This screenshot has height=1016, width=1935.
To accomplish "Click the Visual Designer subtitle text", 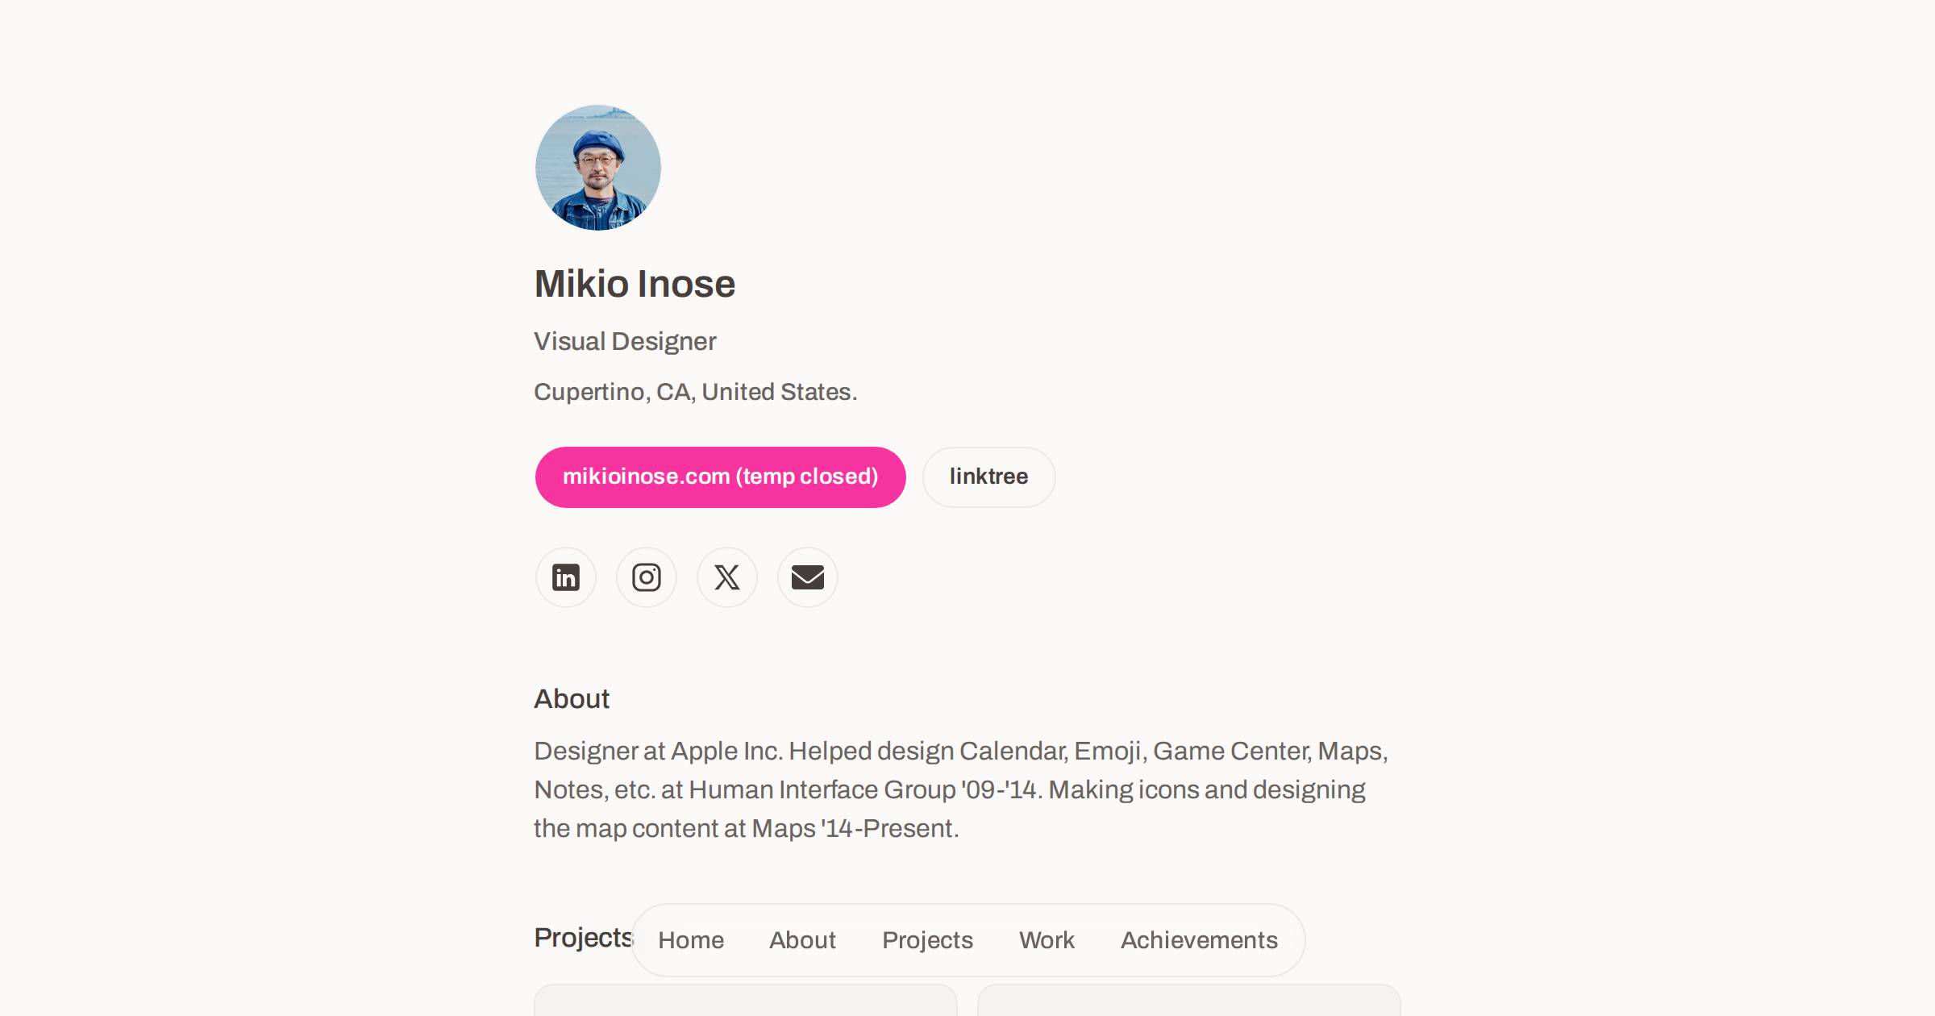I will point(625,342).
